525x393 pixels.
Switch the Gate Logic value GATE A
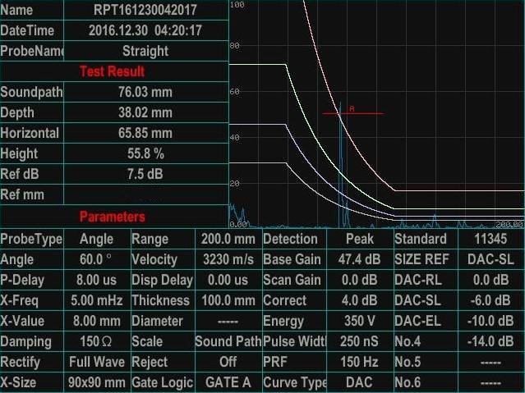click(228, 382)
